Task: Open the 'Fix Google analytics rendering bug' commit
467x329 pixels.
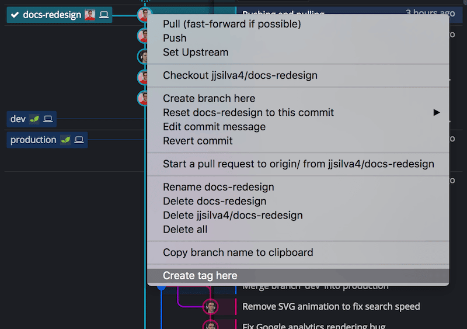Action: (x=313, y=325)
